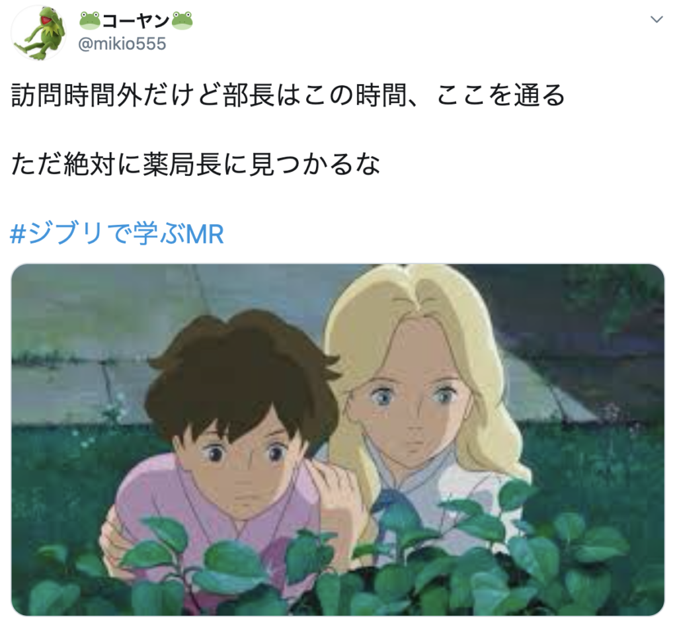Visit the @mikio555 handle
677x625 pixels.
click(122, 44)
